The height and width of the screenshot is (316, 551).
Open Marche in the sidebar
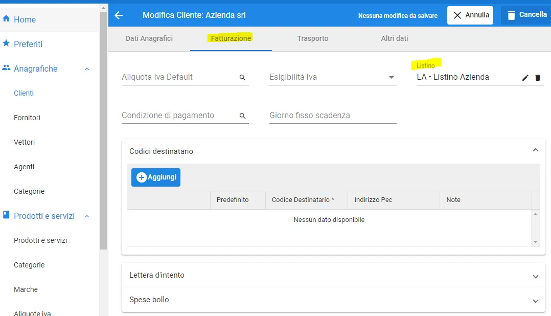[26, 289]
